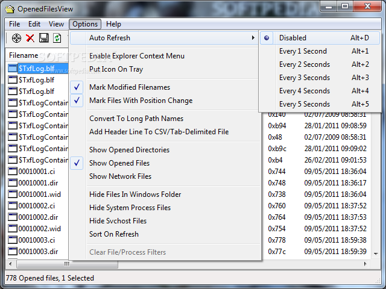Minimize the OpenedFilesView window

(329, 6)
